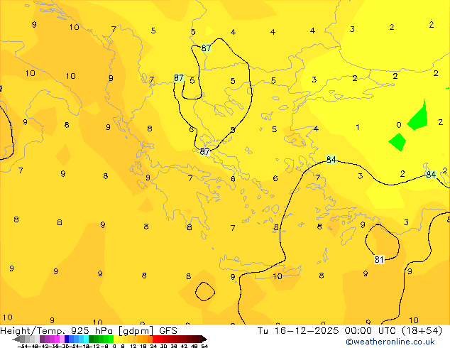Click the "84" contour label at right map edge

431,174
